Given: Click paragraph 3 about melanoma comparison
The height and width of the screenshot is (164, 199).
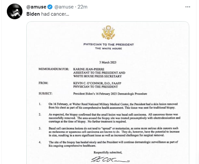Looking at the screenshot, I should pos(114,132).
